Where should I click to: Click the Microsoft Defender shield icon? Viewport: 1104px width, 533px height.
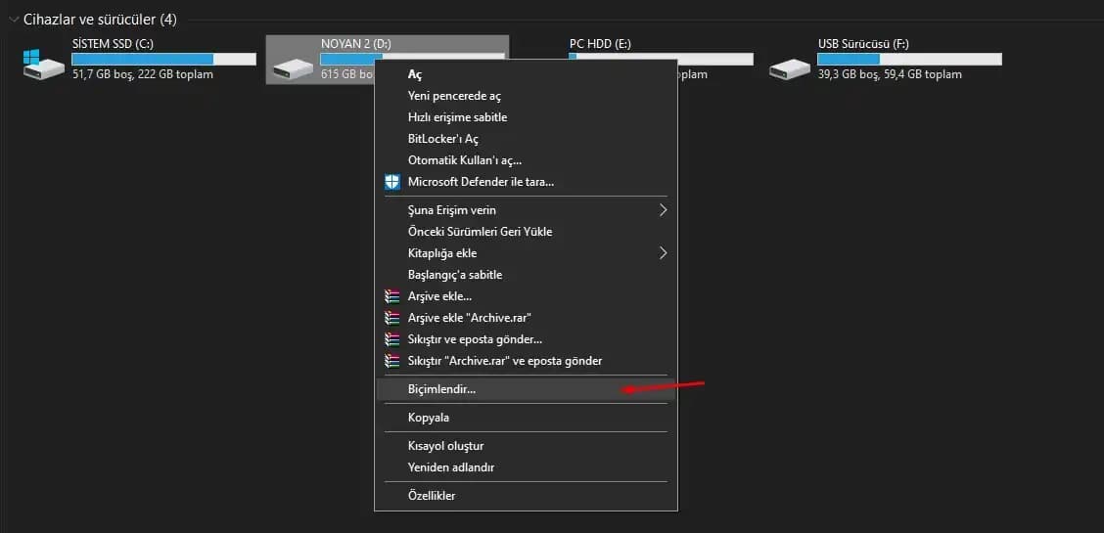392,182
